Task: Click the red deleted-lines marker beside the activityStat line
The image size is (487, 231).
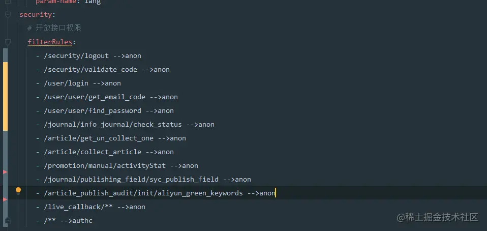Action: (x=5, y=172)
